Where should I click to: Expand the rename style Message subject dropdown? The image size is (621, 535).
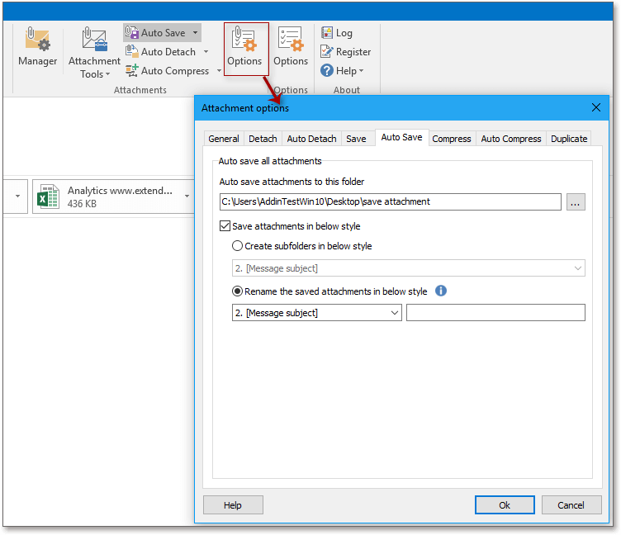[393, 313]
